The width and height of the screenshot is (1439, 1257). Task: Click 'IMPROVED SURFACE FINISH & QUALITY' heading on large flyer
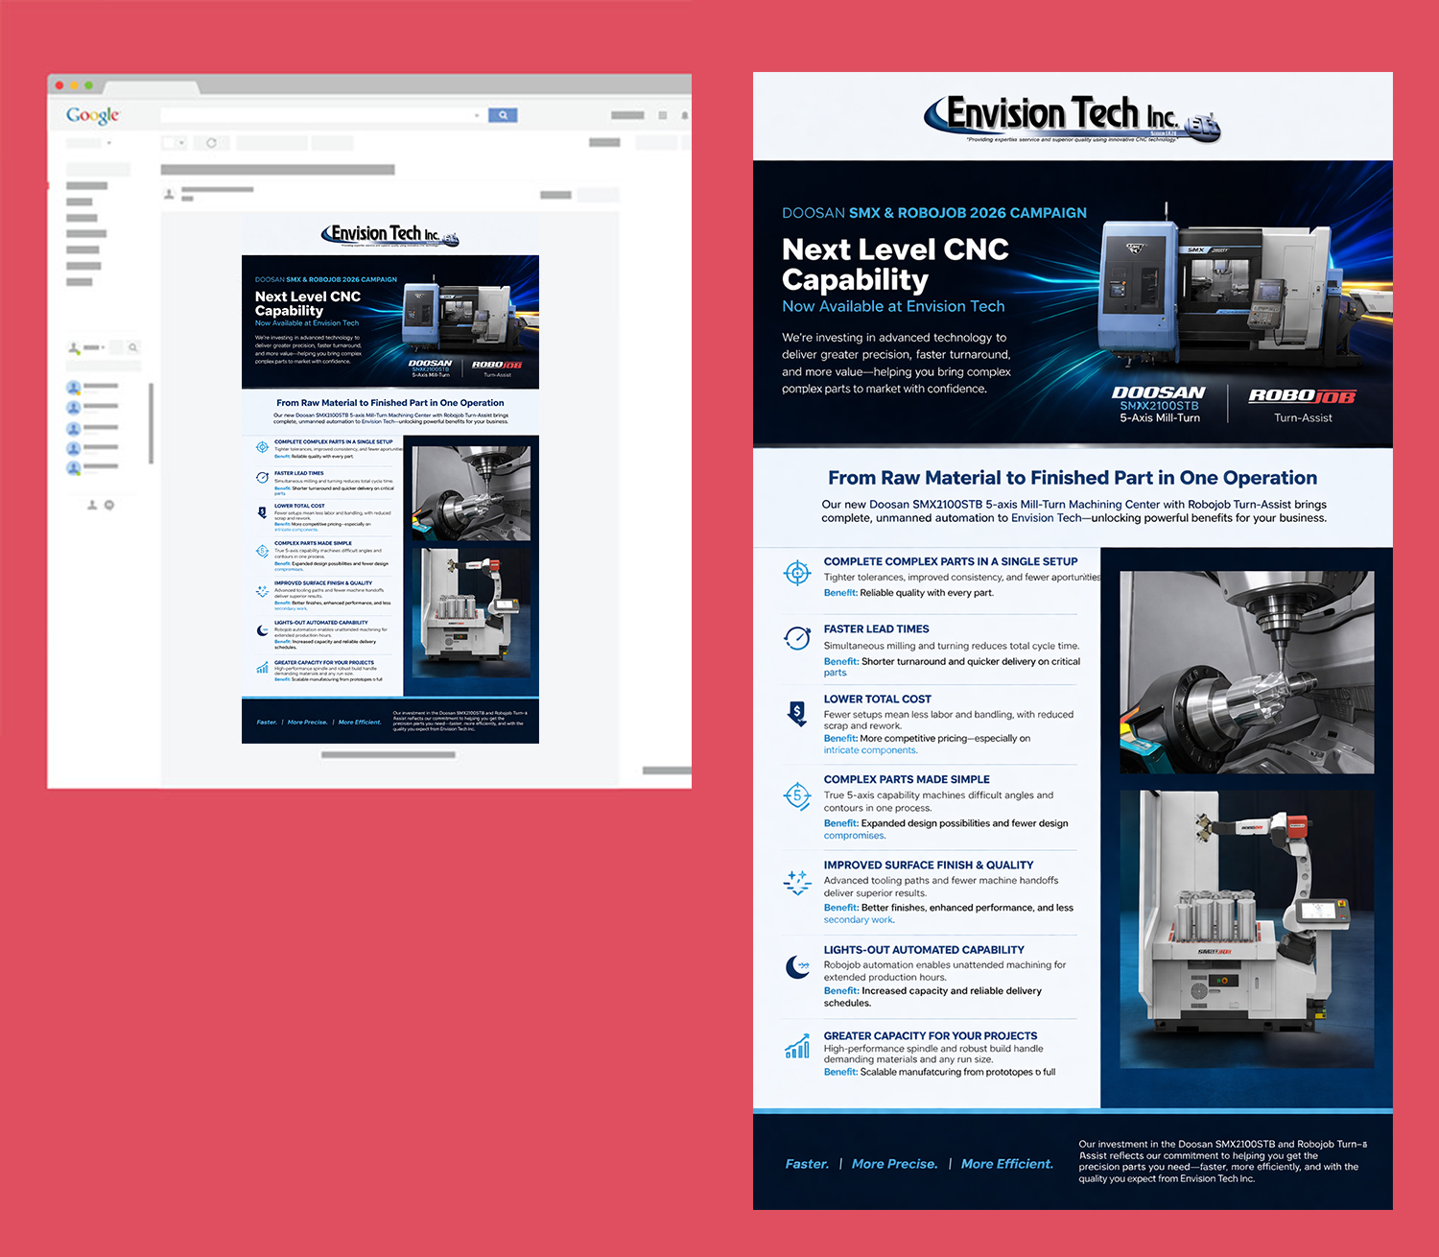tap(929, 866)
